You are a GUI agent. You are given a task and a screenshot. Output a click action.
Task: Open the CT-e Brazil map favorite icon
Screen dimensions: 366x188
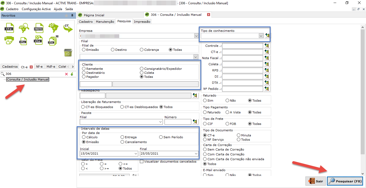[x=53, y=28]
